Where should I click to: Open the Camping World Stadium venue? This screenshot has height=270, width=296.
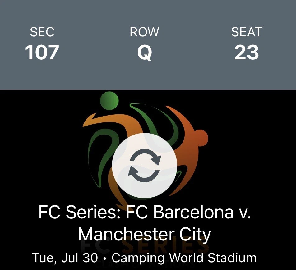184,258
